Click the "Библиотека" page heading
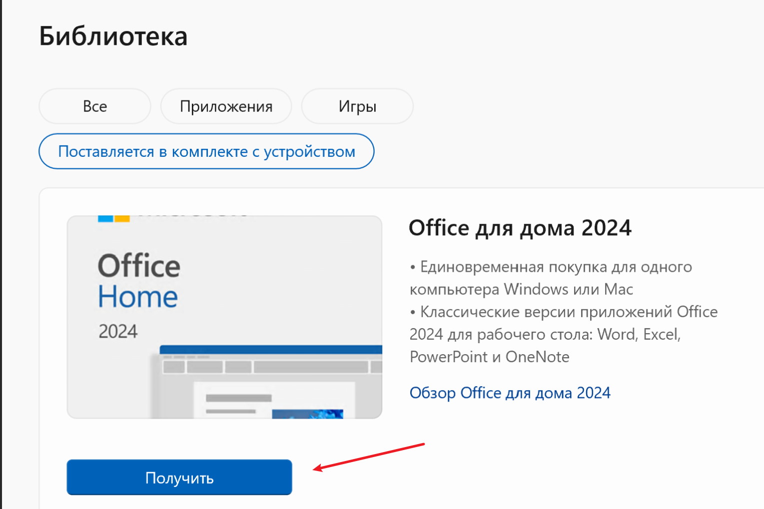Screen dimensions: 764x509 point(113,36)
